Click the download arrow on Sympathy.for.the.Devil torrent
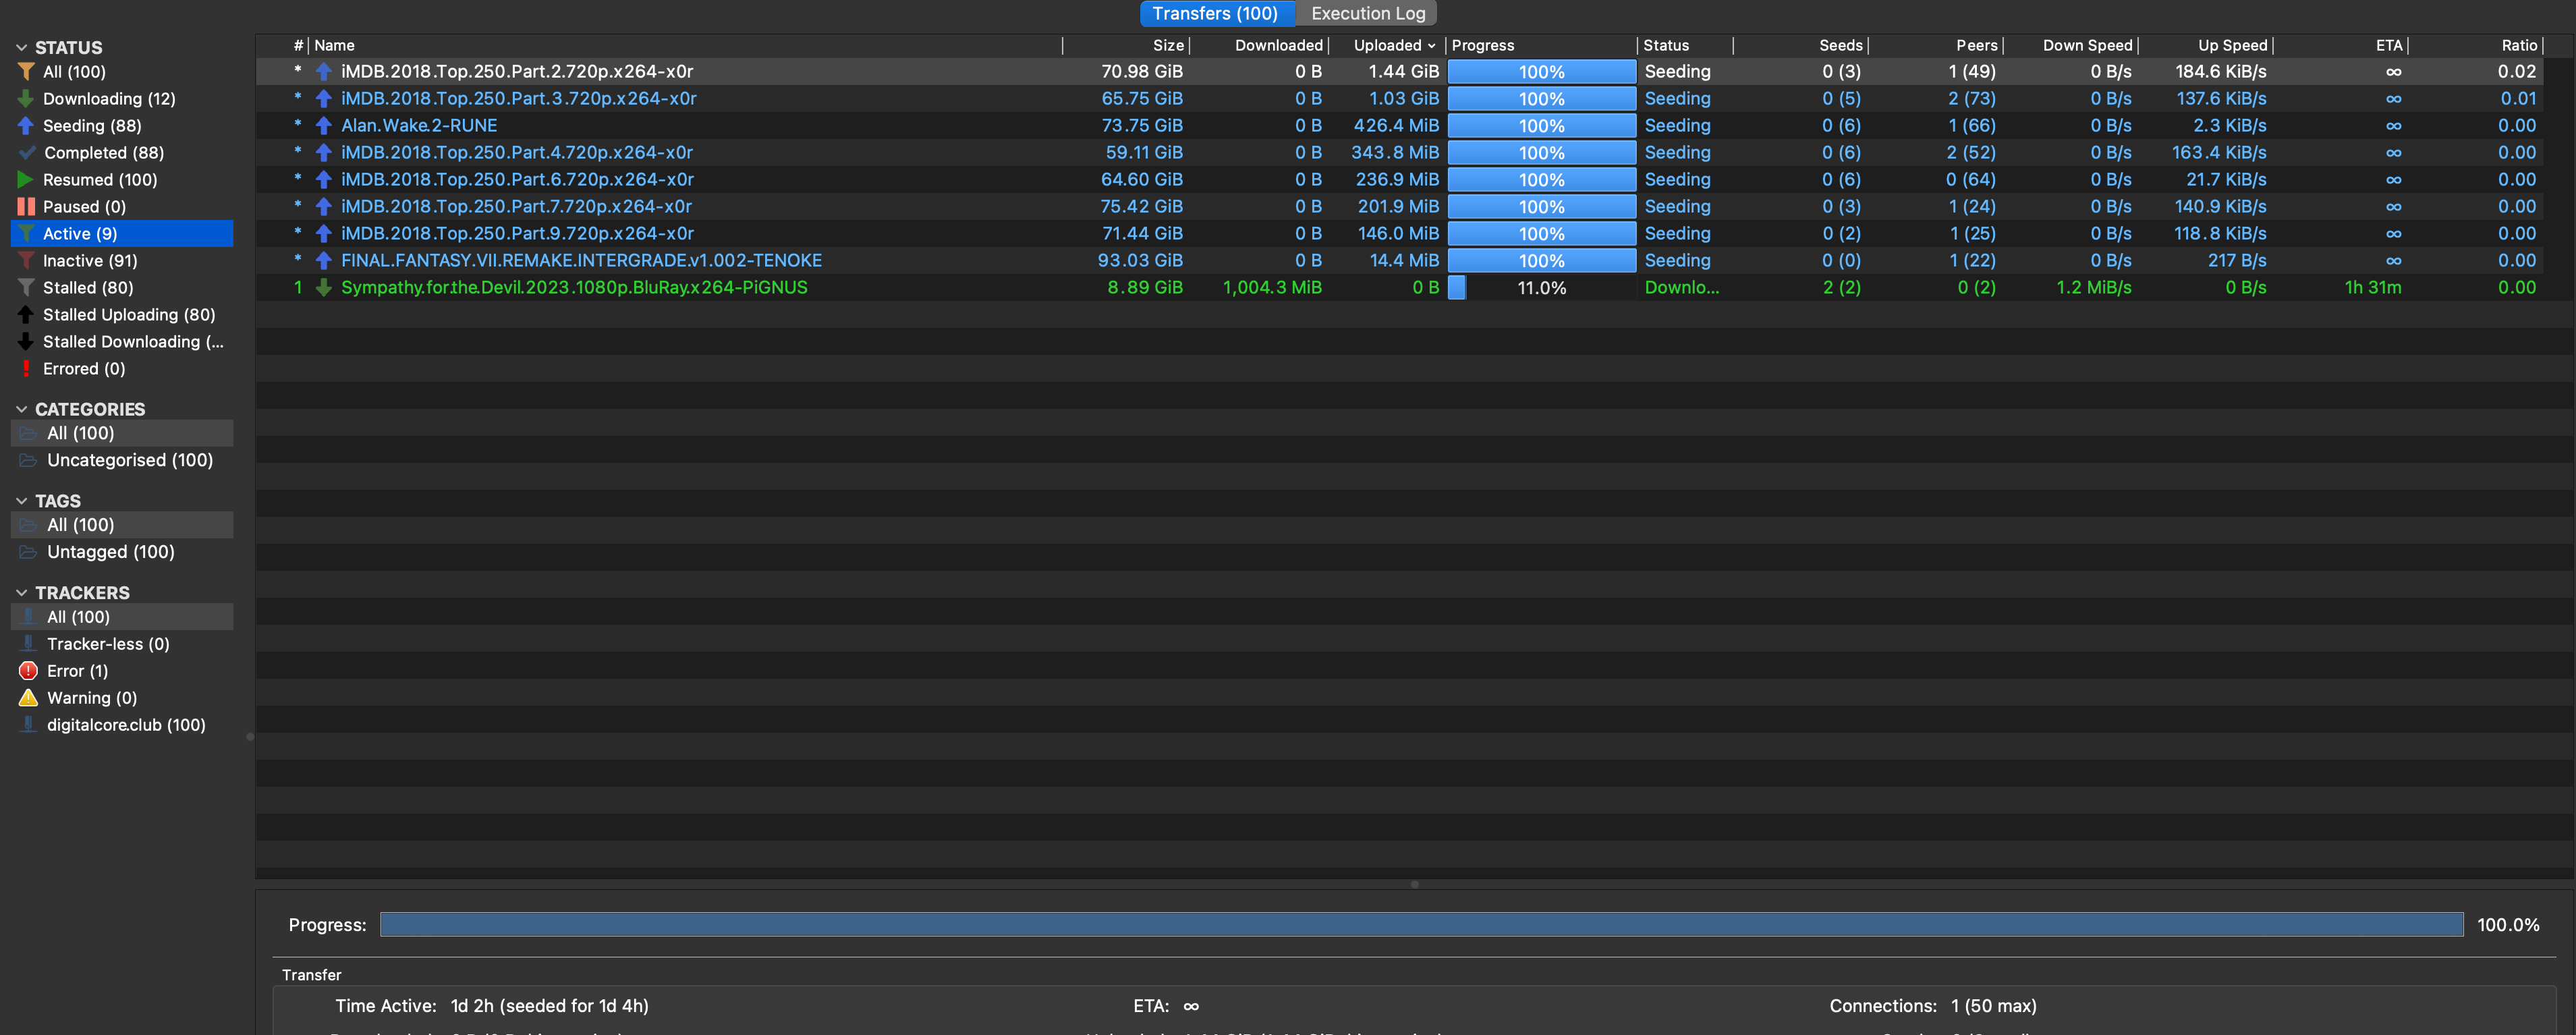This screenshot has height=1035, width=2576. pyautogui.click(x=323, y=288)
